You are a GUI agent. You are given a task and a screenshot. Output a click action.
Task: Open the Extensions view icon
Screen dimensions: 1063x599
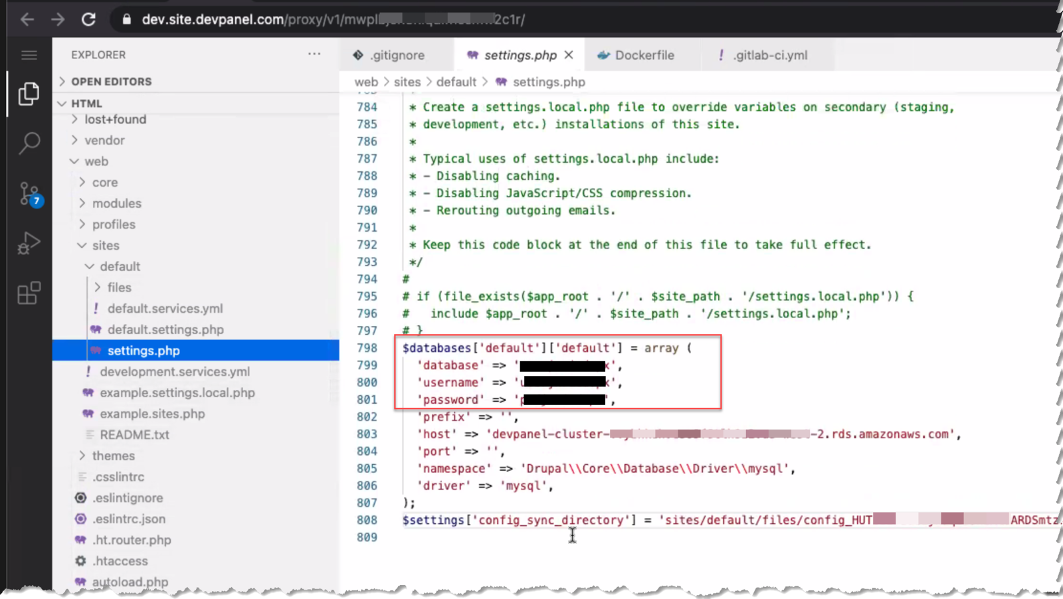point(29,293)
